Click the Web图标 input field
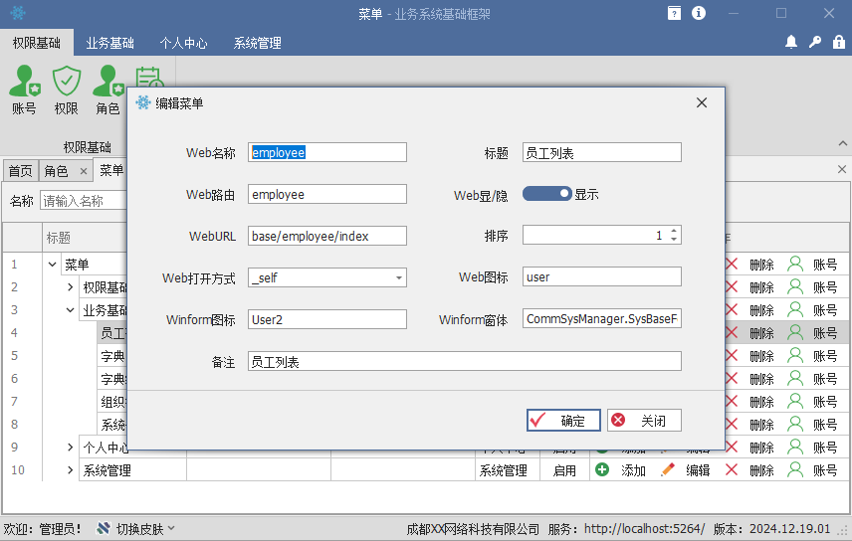This screenshot has height=541, width=852. [601, 276]
